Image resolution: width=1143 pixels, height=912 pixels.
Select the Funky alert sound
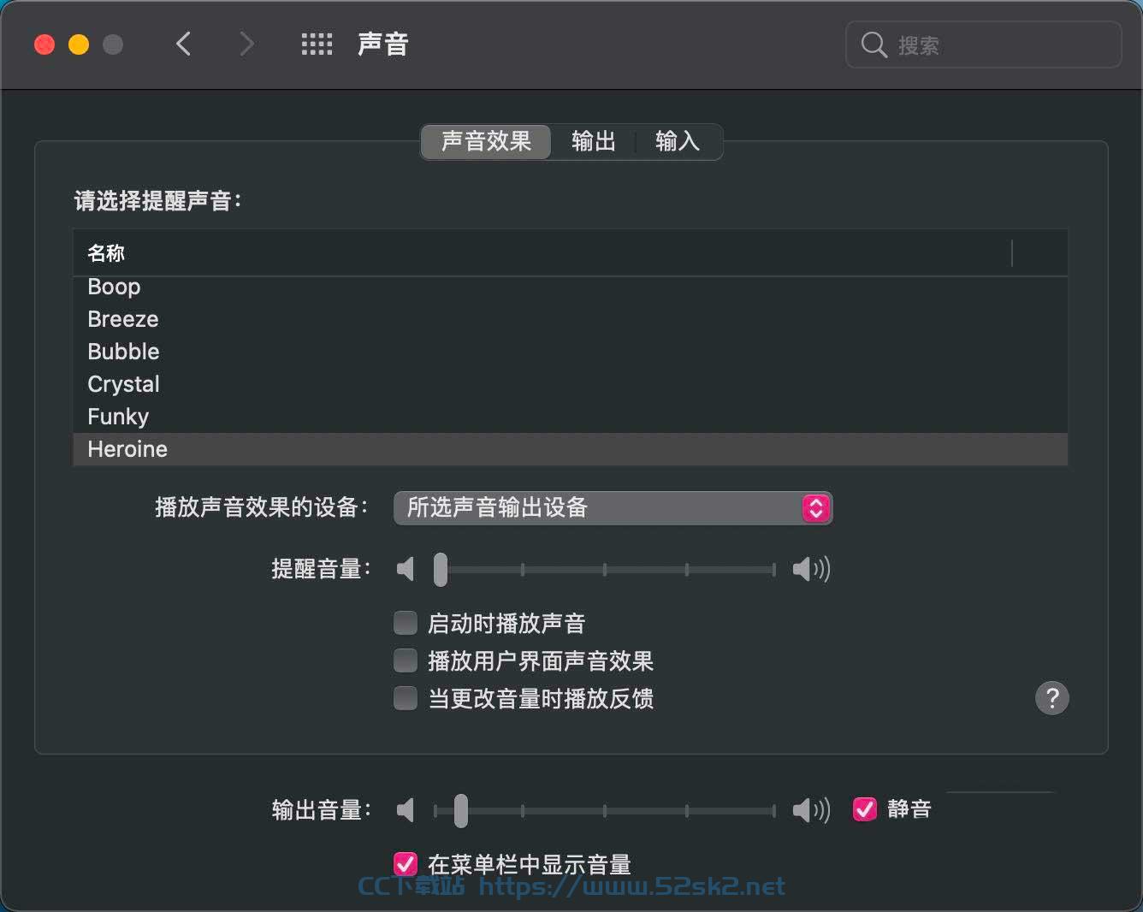(x=571, y=417)
